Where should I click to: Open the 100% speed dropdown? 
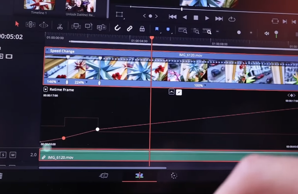(205, 85)
